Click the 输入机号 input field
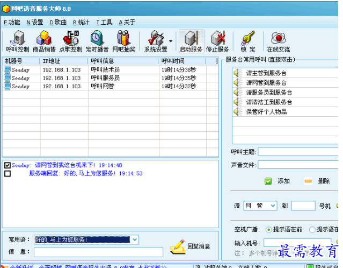This screenshot has width=343, height=268. [297, 243]
